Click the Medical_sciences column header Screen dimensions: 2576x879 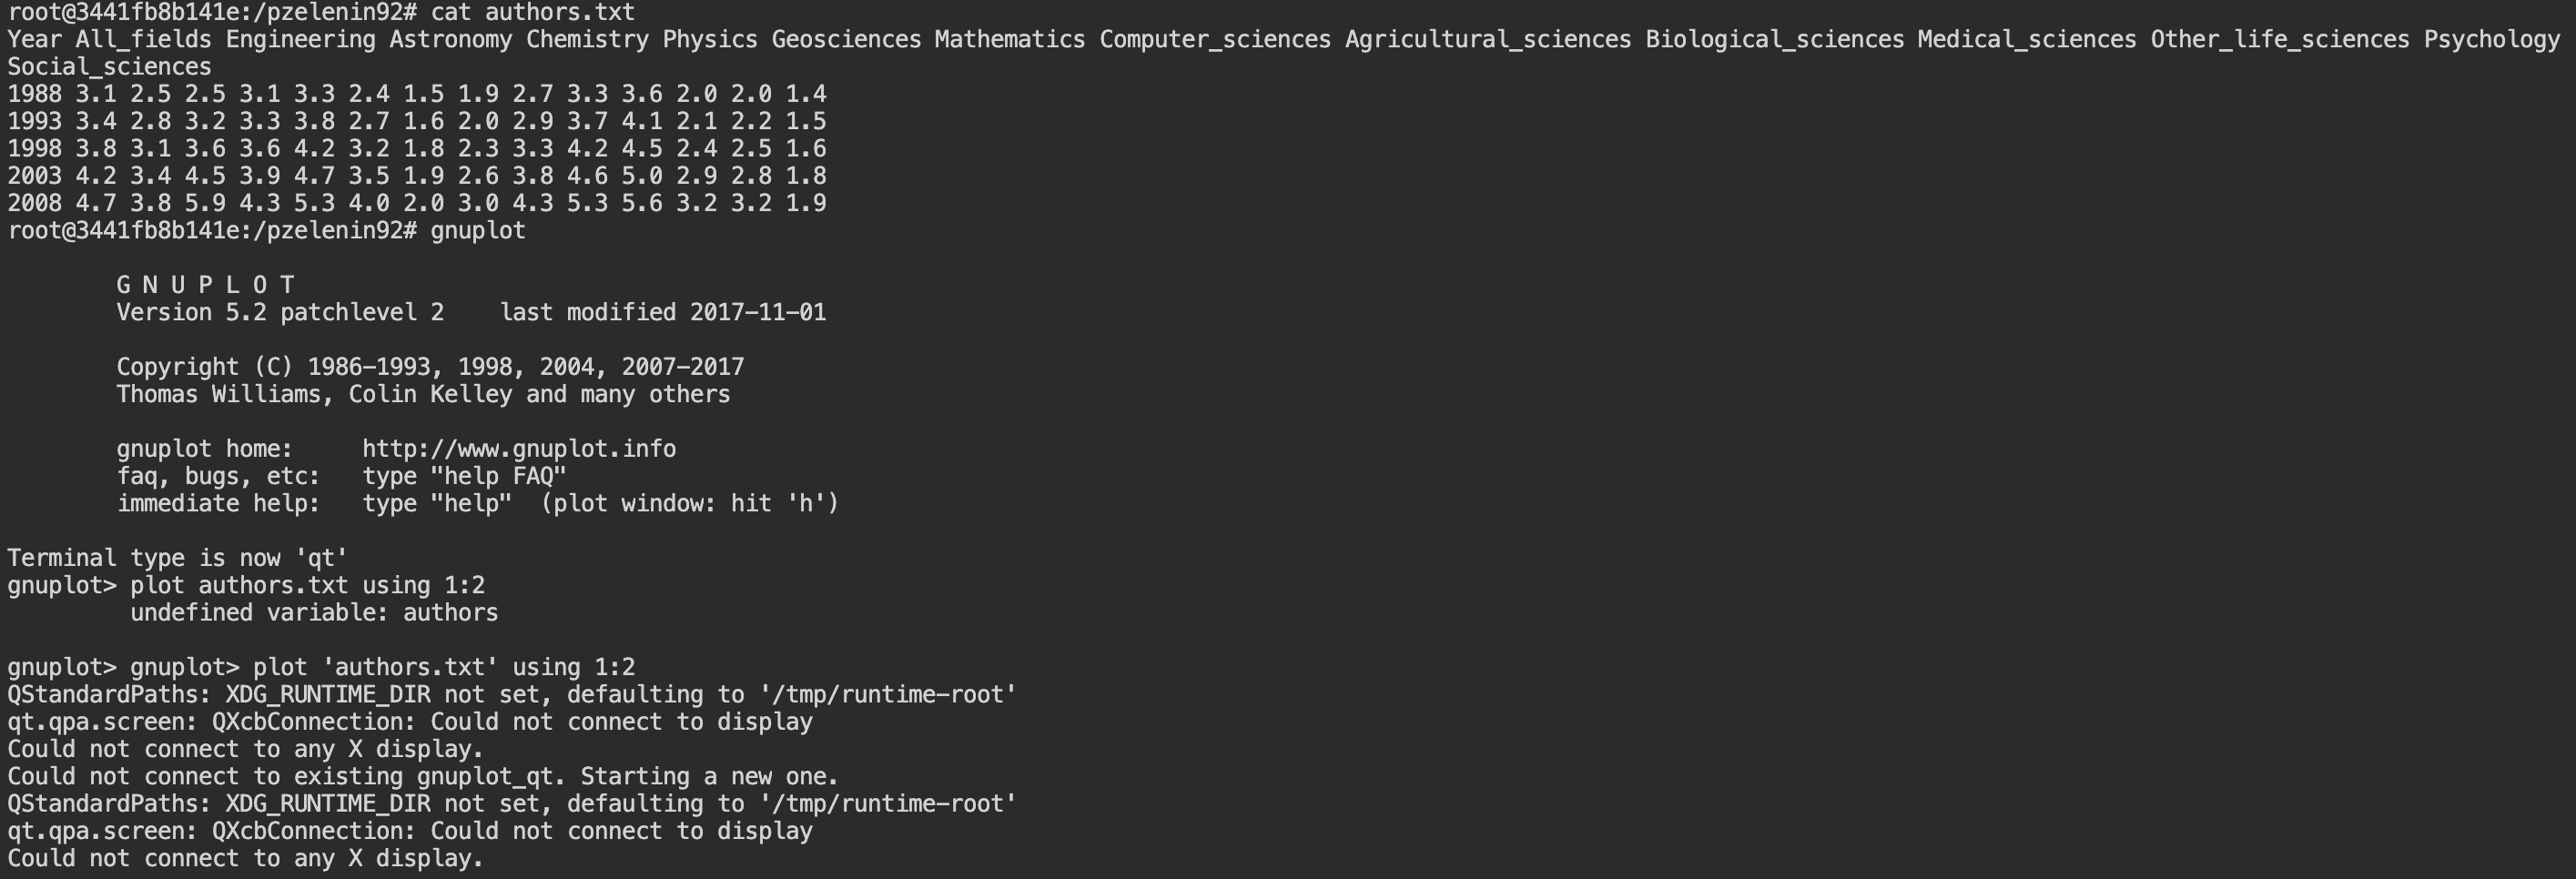(2027, 40)
